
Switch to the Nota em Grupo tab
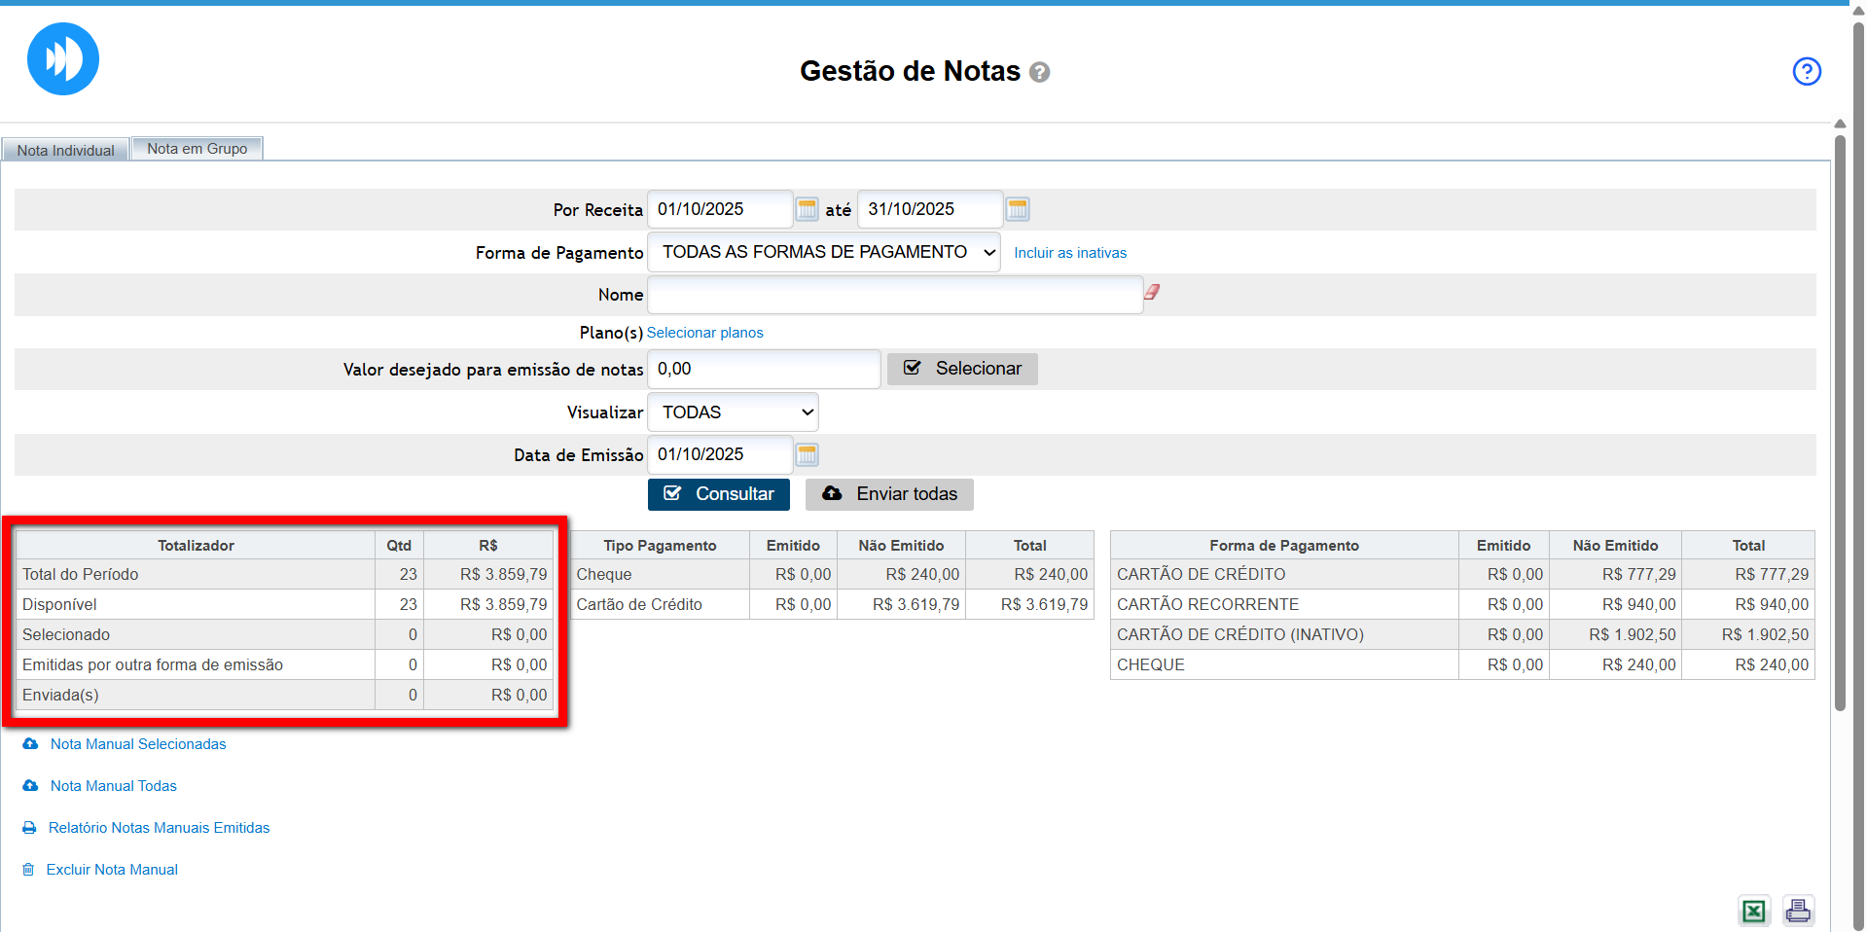(x=197, y=149)
